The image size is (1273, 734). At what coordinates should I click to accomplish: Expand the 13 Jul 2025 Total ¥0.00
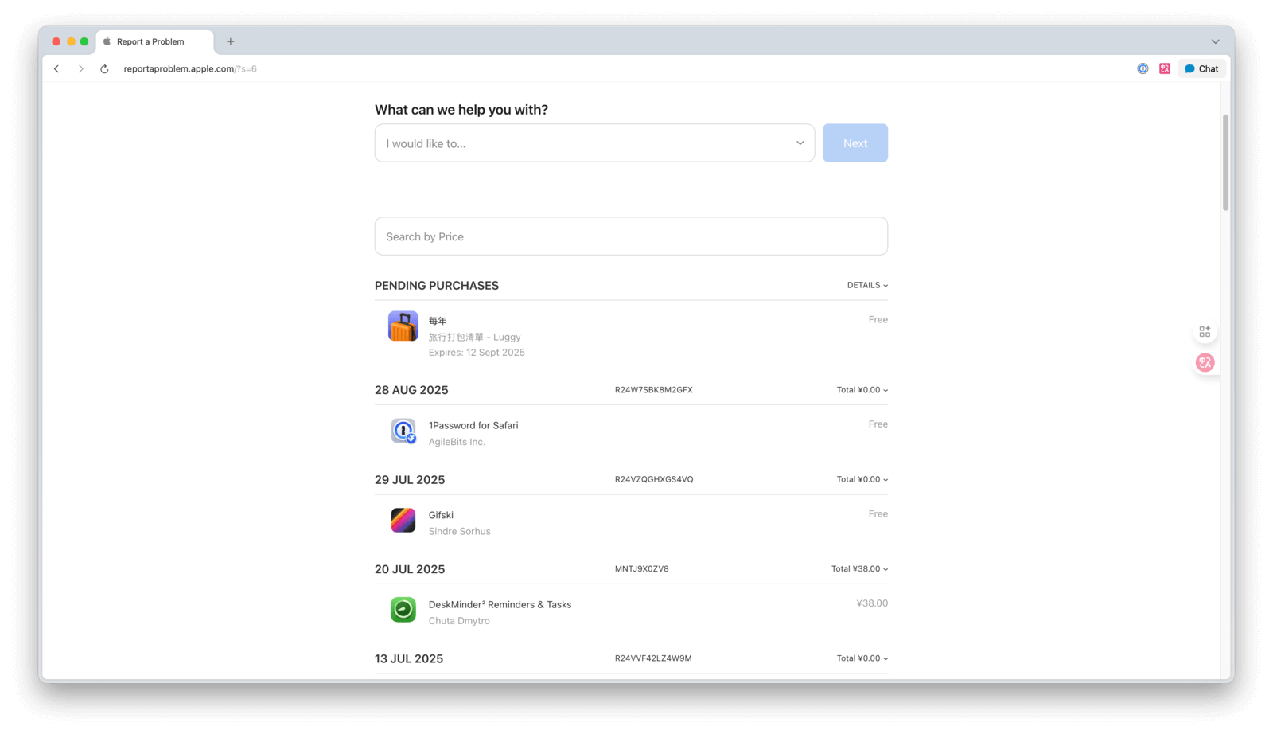pos(862,658)
